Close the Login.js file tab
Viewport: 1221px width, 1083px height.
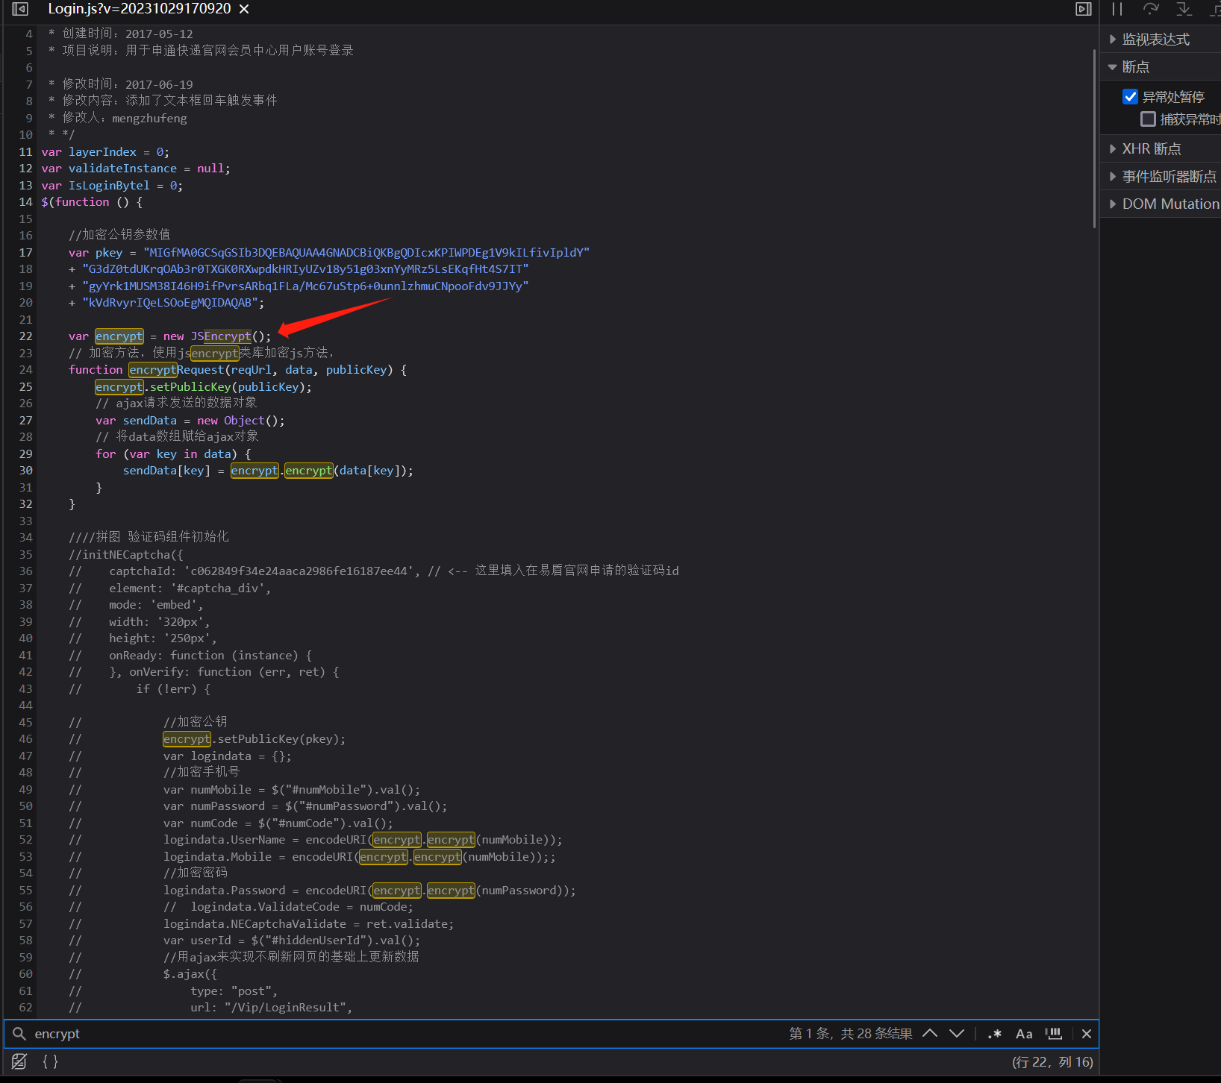click(244, 9)
